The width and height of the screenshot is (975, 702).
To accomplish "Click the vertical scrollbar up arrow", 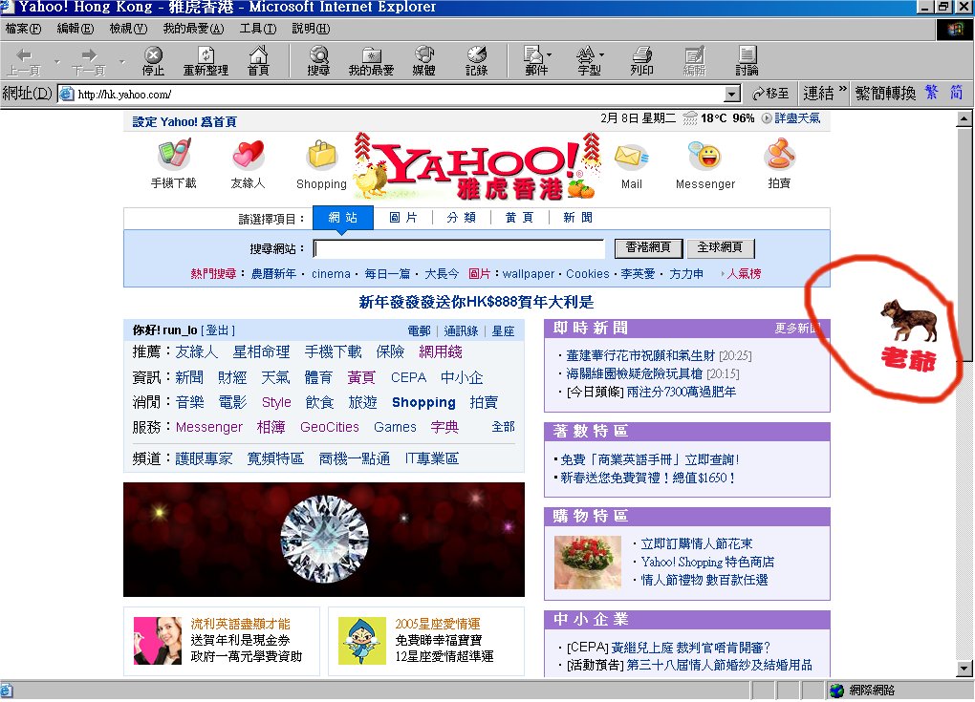I will [964, 118].
